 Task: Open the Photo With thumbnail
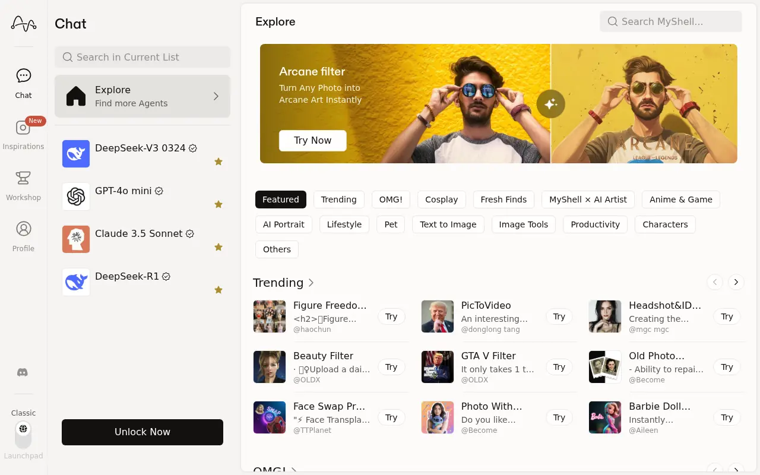click(x=438, y=417)
